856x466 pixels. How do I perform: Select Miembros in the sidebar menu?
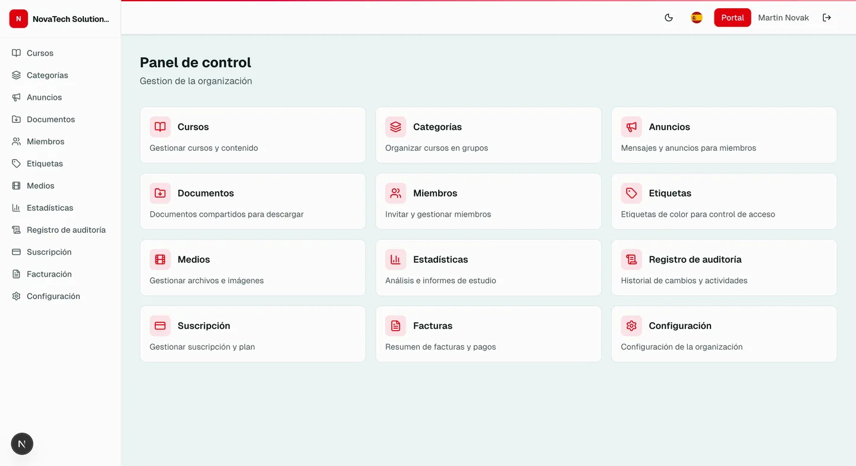pos(45,142)
